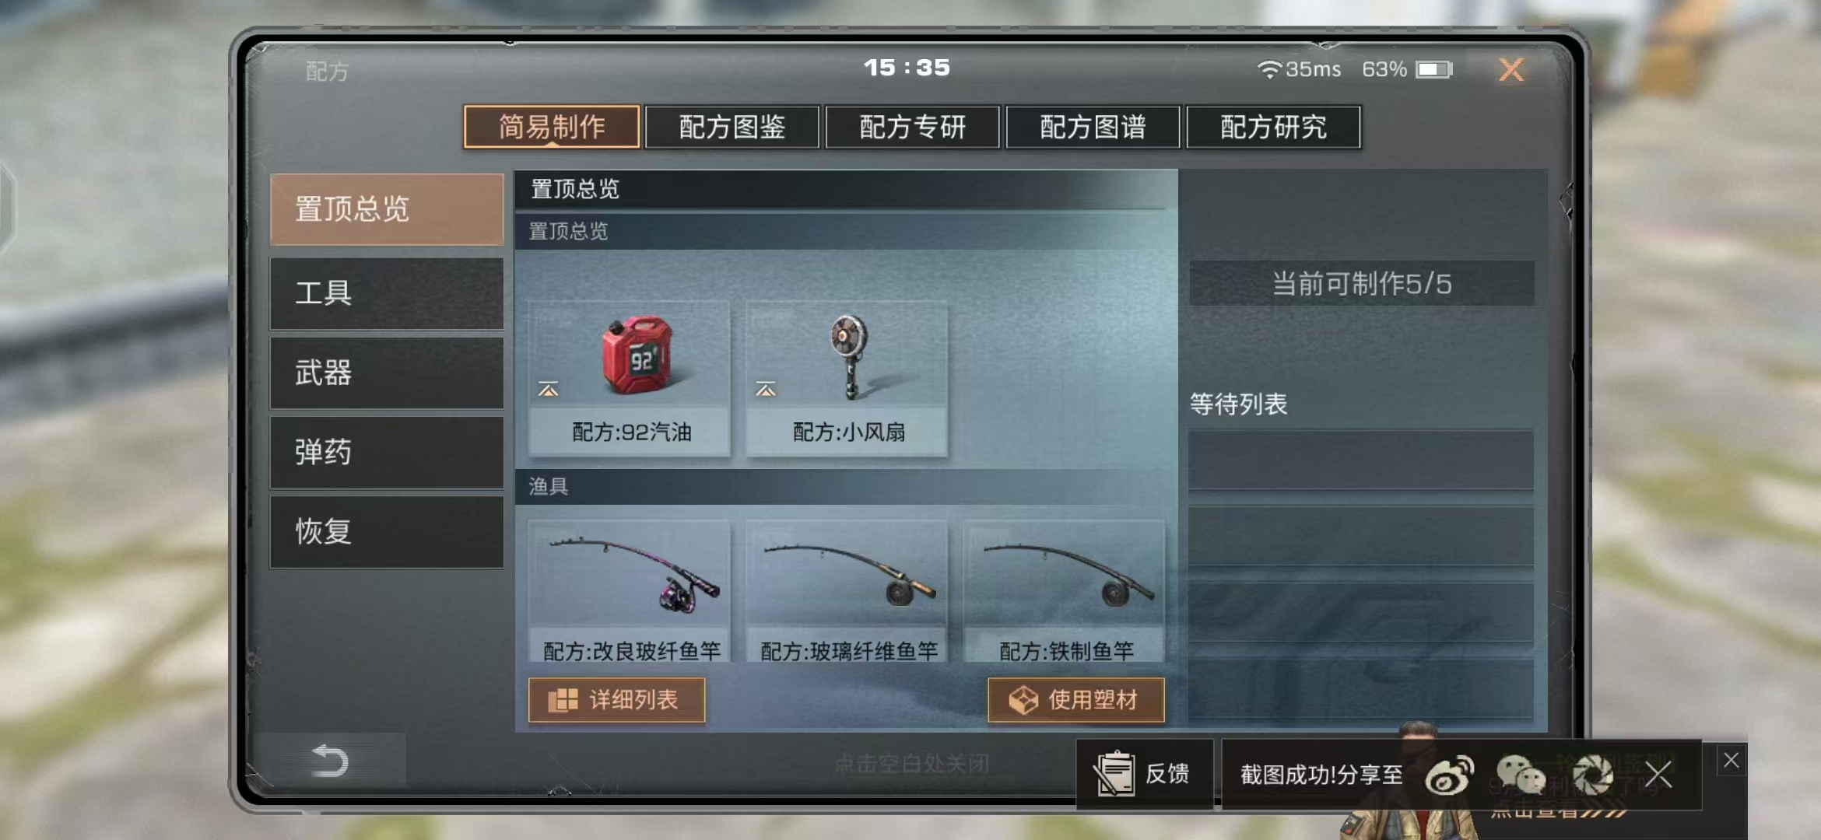Share screenshot via WeChat icon
Viewport: 1821px width, 840px height.
(x=1520, y=775)
